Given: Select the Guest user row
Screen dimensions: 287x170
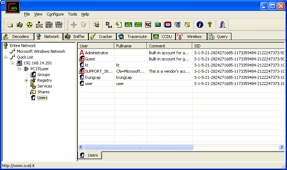Looking at the screenshot, I should (181, 59).
